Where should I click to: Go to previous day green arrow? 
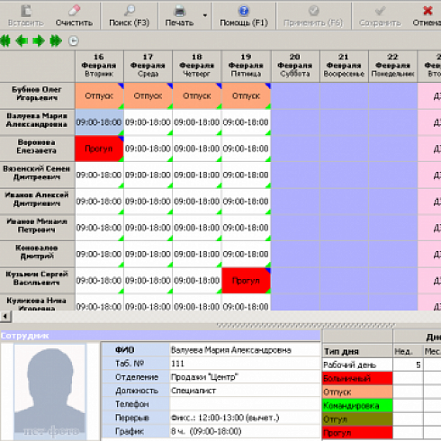(22, 40)
